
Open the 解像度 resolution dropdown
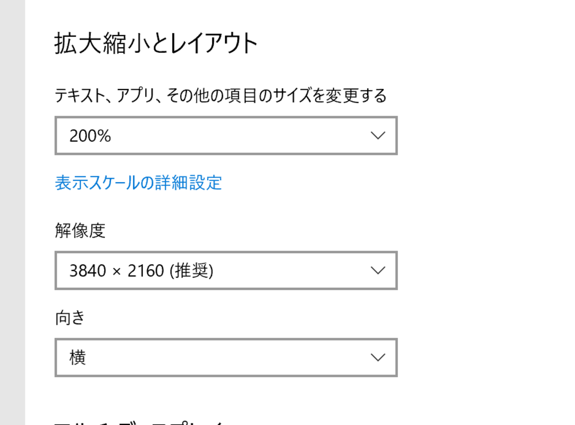(x=226, y=270)
